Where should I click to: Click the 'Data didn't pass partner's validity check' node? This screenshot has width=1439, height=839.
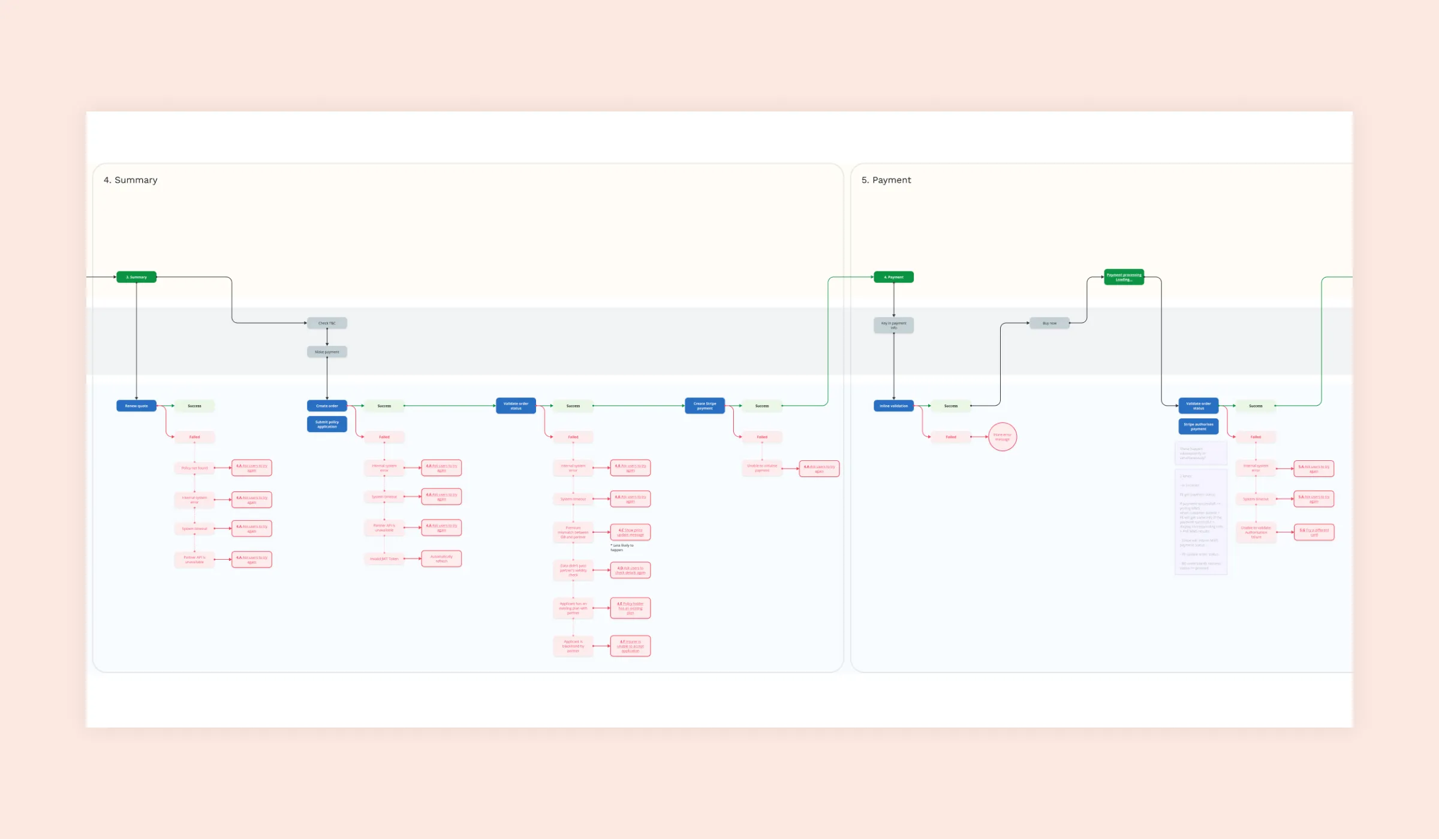coord(573,570)
